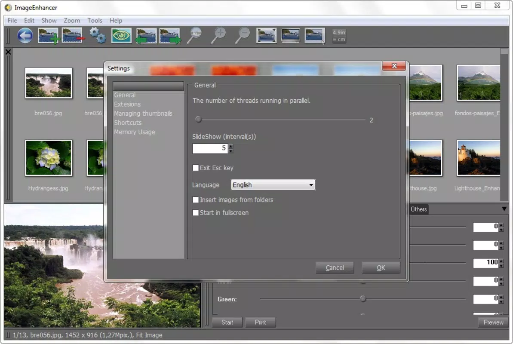Select Shortcuts settings category
Viewport: 513px width, 344px height.
point(128,123)
